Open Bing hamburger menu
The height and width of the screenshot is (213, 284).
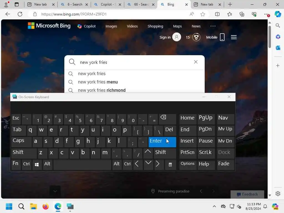pyautogui.click(x=234, y=37)
